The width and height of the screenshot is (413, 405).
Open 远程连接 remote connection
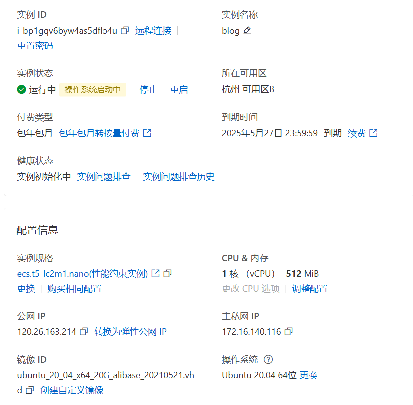click(153, 31)
